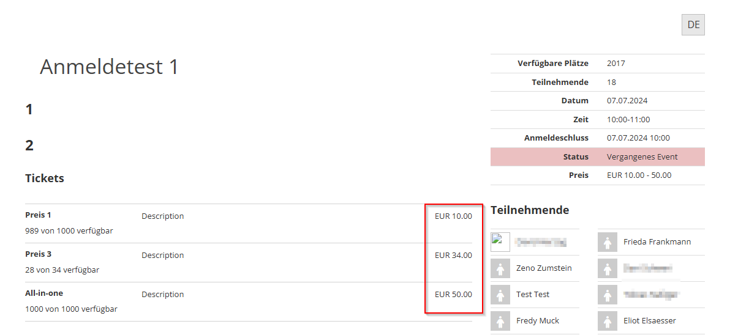Viewport: 738px width, 335px height.
Task: Click the Vergangenes Event status text
Action: 642,157
